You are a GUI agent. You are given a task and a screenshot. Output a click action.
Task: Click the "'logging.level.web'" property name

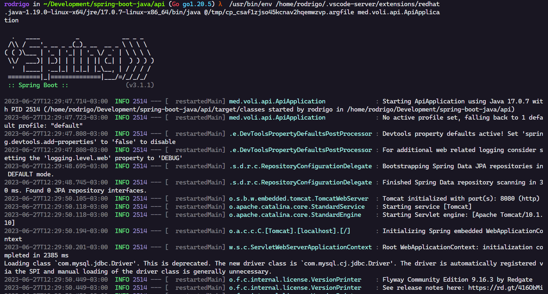pos(78,158)
